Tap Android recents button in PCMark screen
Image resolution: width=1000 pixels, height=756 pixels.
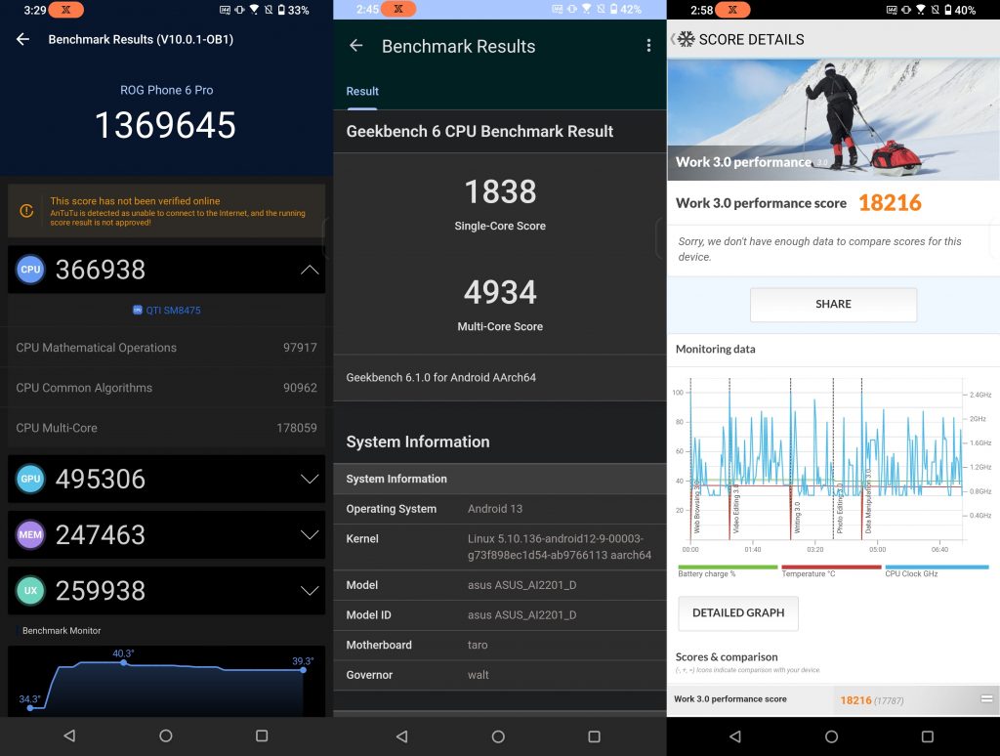click(928, 736)
